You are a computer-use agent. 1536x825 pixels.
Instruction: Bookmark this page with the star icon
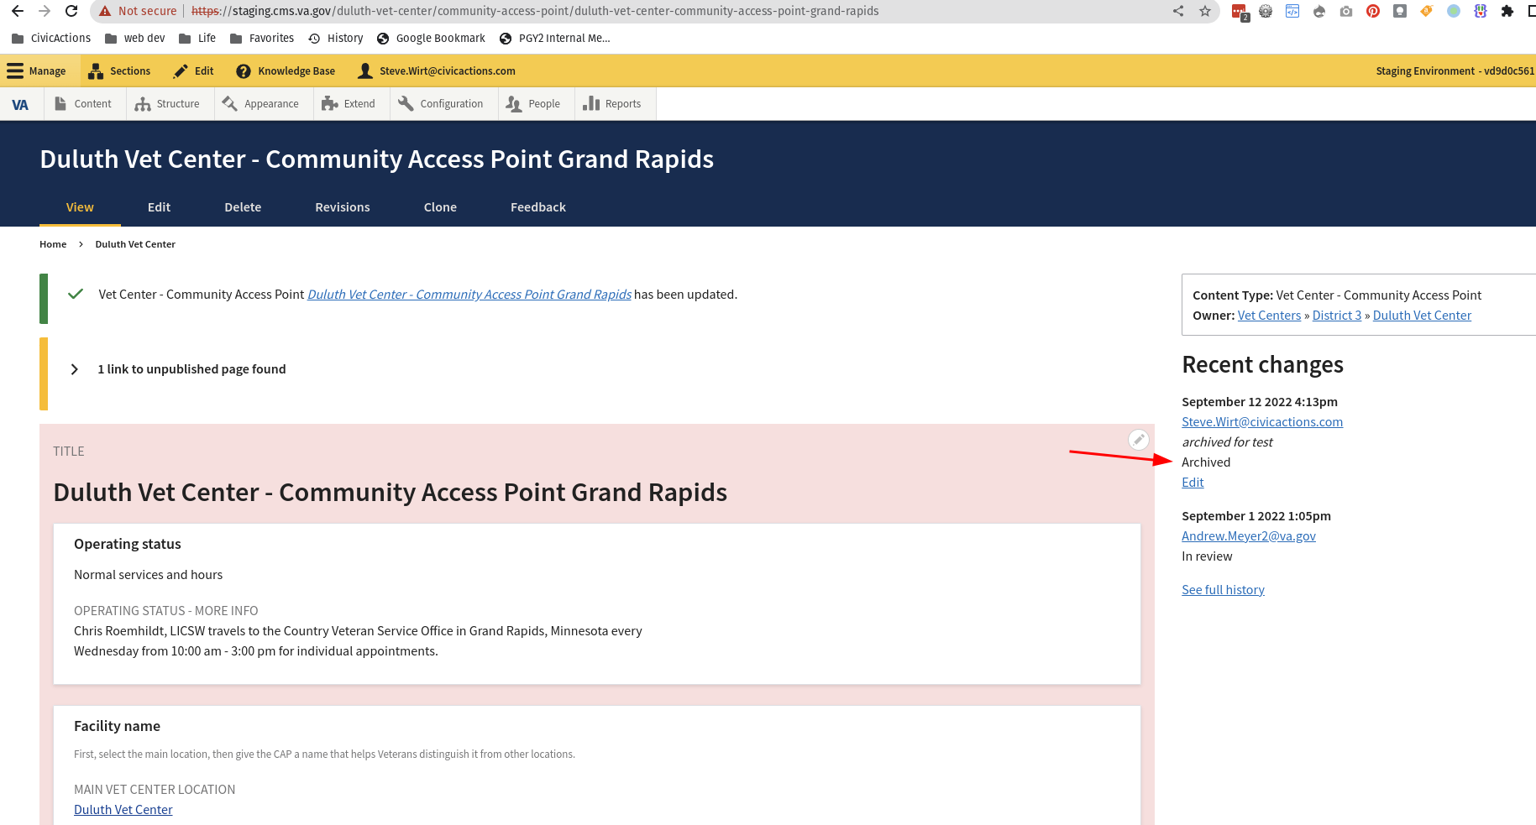1205,11
